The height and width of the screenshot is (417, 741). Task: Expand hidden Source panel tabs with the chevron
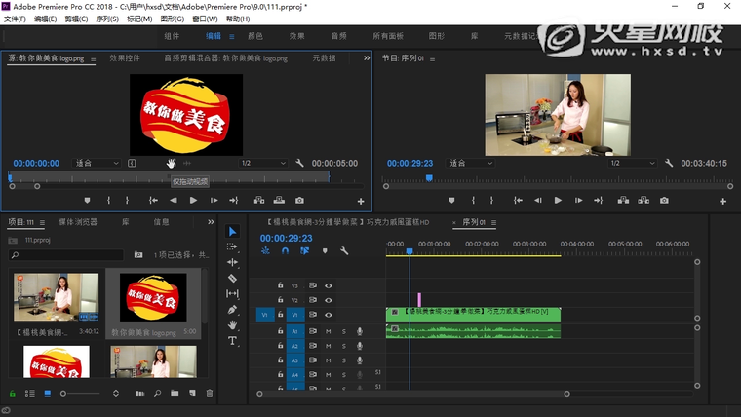tap(367, 58)
